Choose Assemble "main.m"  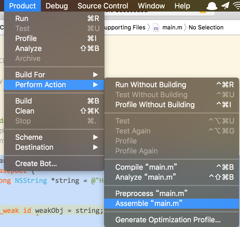(172, 204)
